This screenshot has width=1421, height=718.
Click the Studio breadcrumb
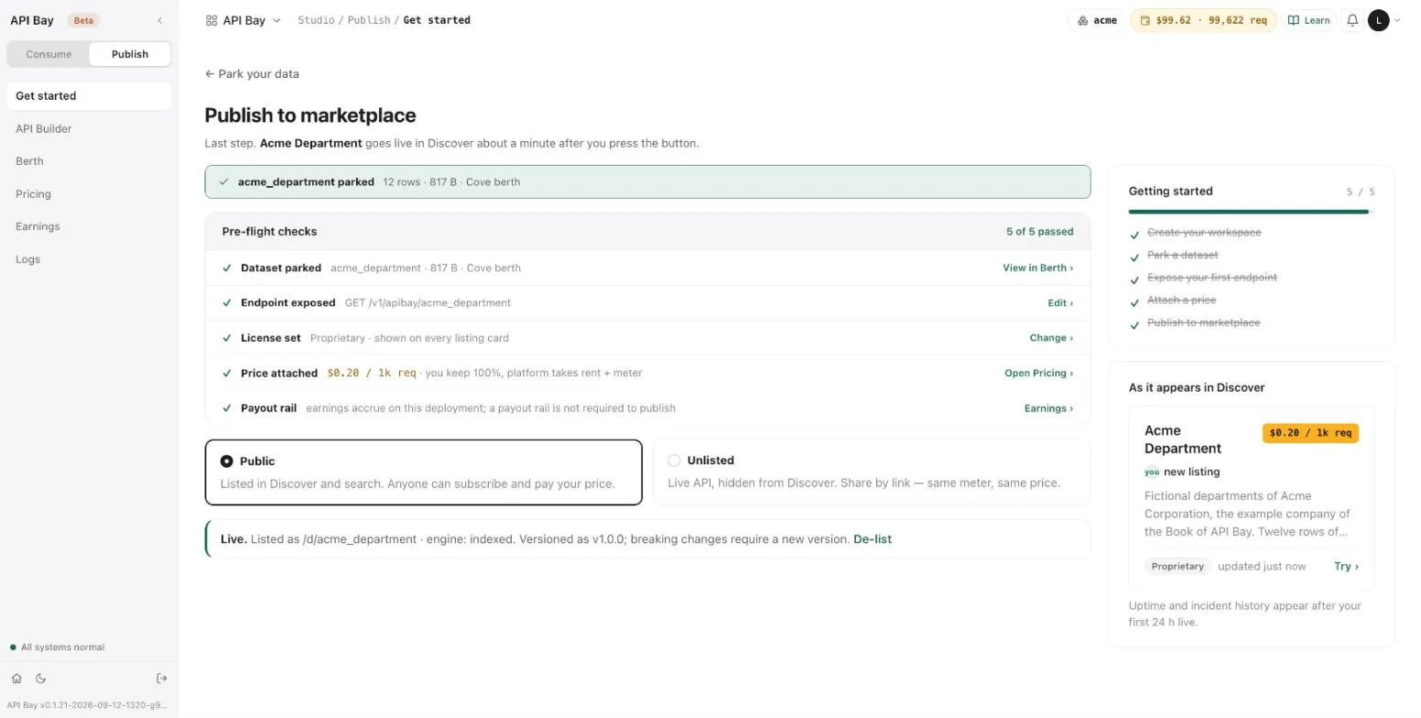click(316, 20)
